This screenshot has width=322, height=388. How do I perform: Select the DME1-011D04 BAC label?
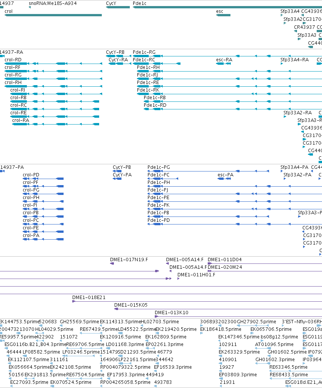[x=225, y=260]
